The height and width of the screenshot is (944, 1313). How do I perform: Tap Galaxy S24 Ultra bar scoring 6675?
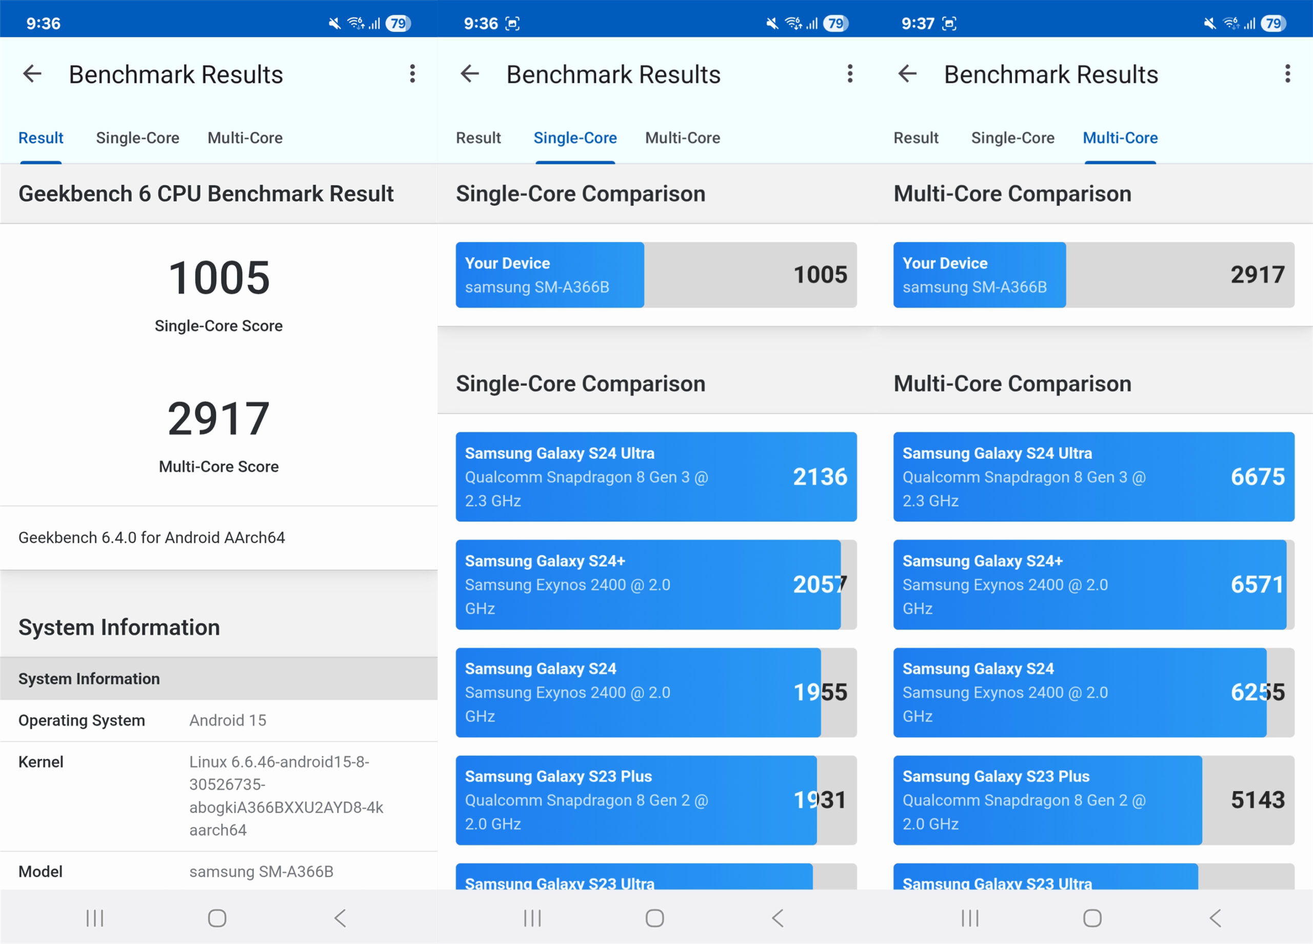tap(1093, 476)
